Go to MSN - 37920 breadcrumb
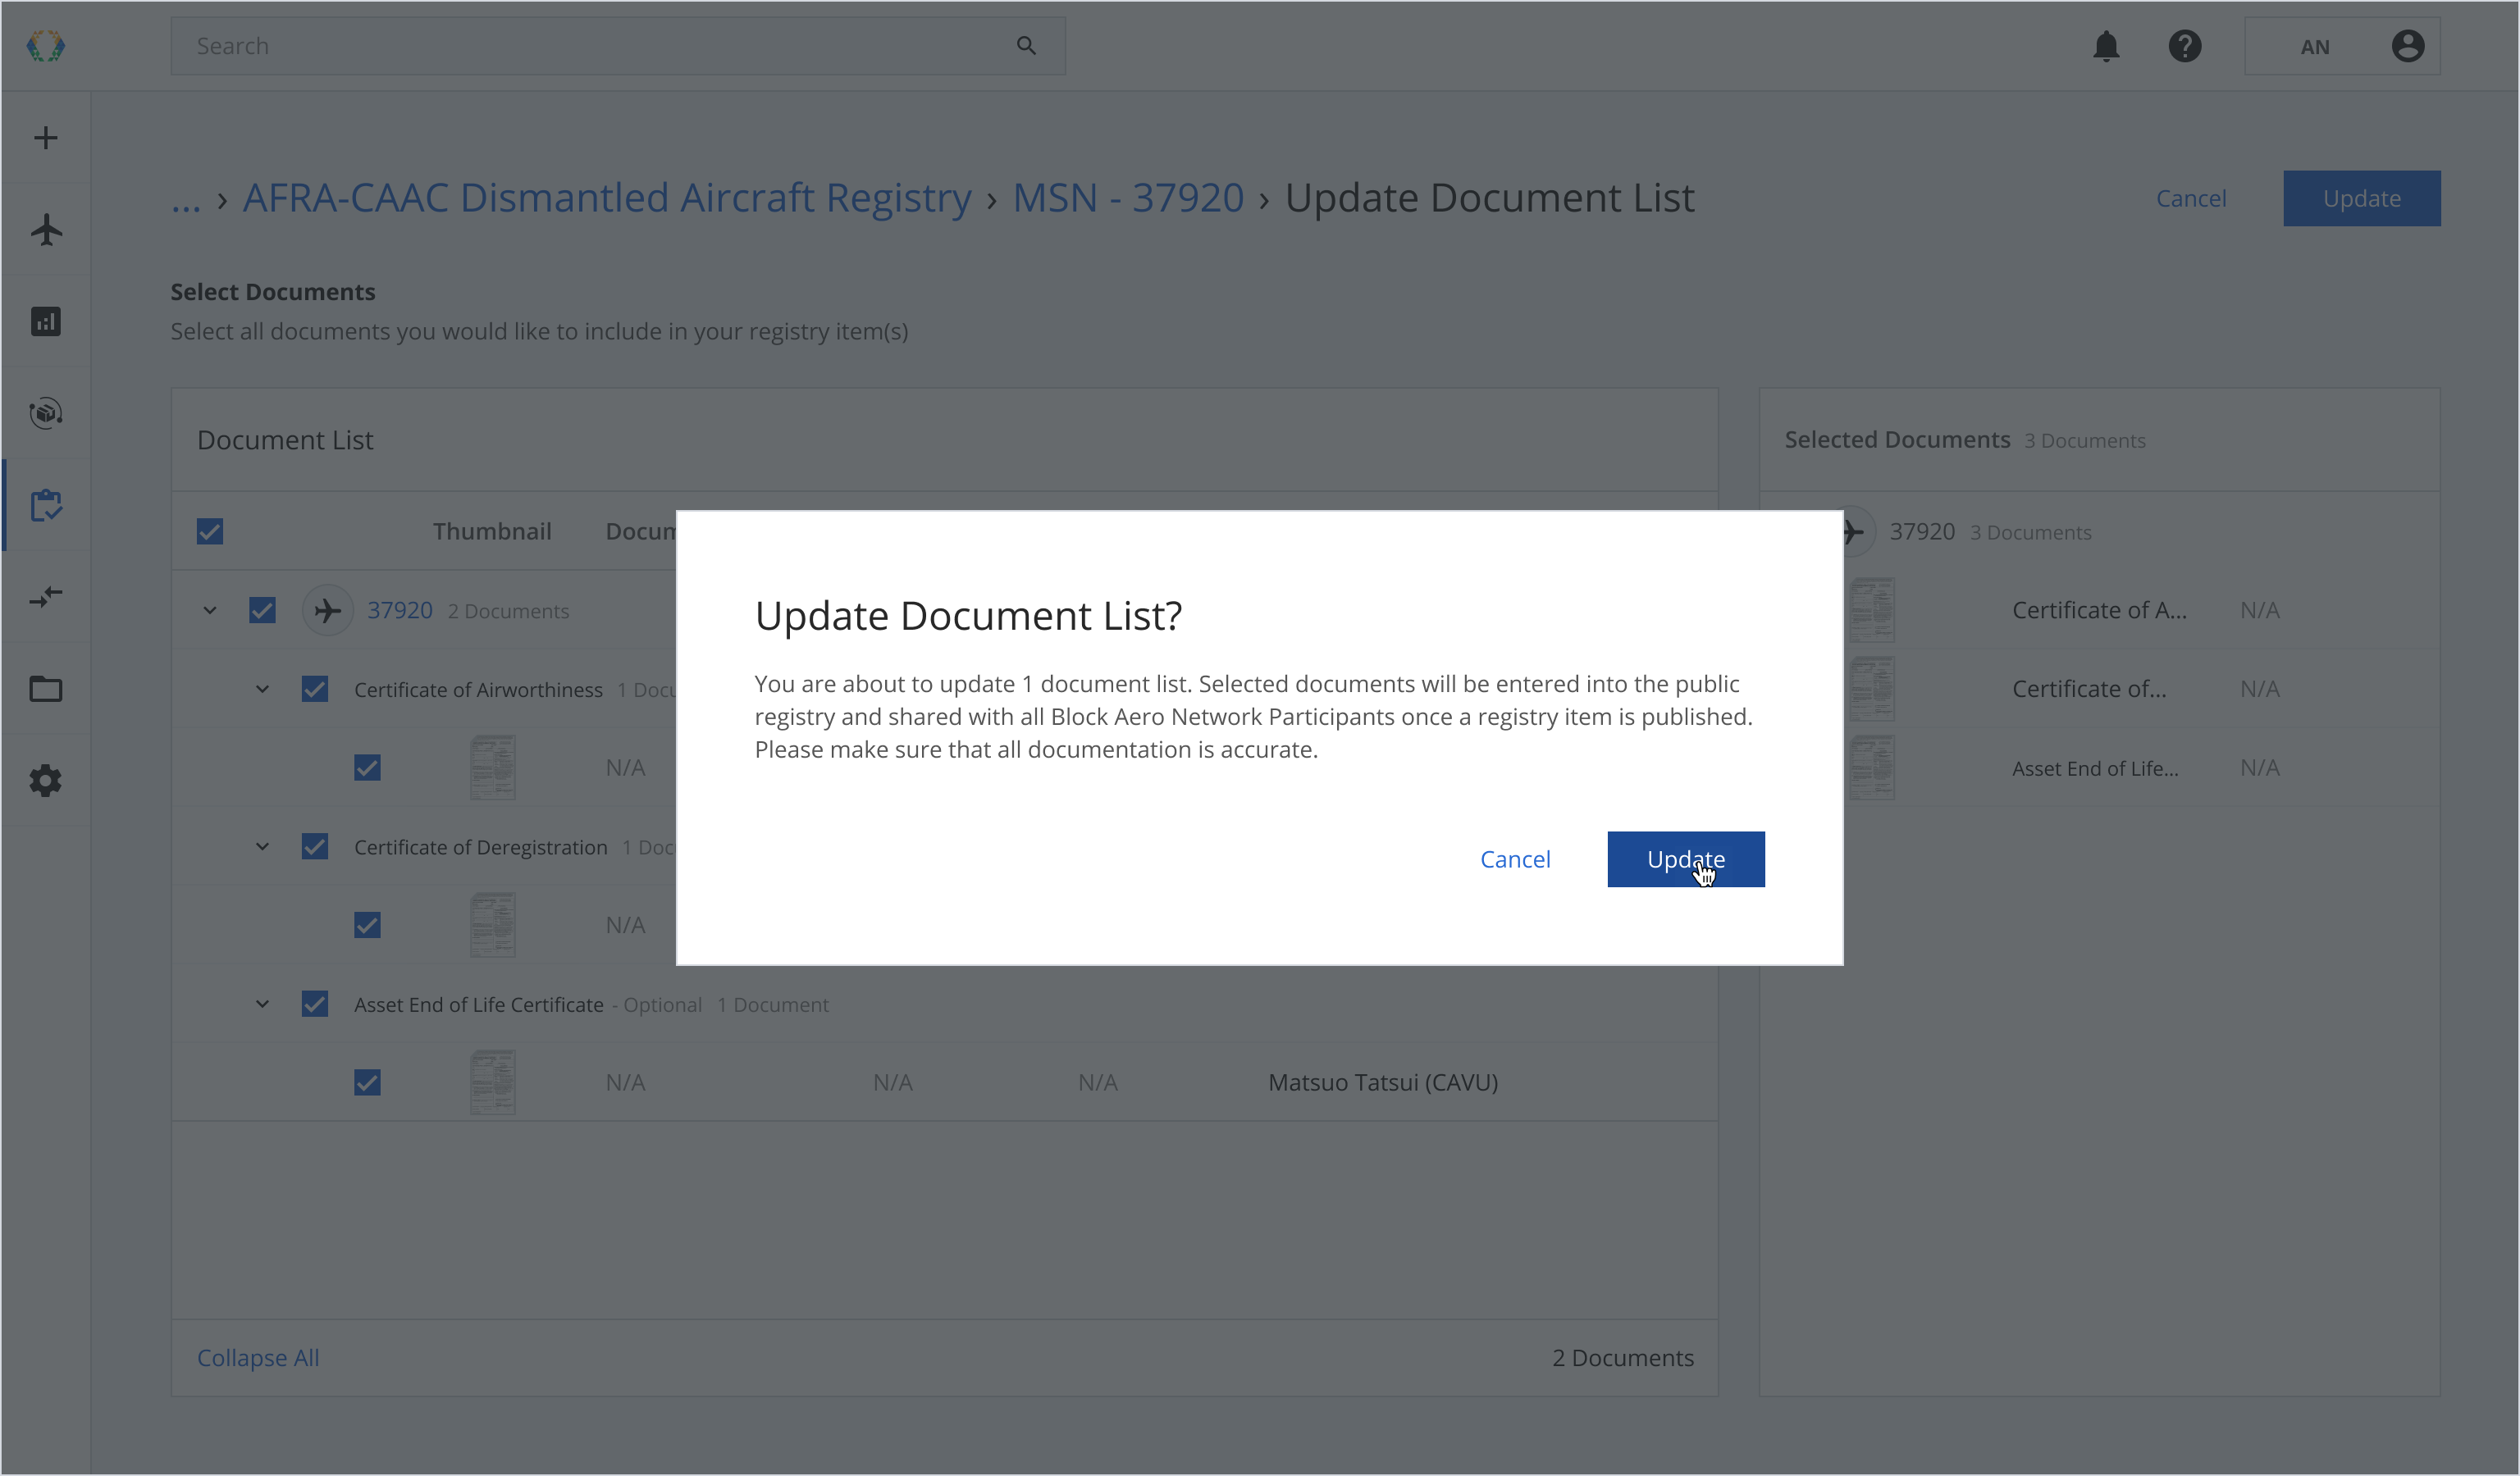The height and width of the screenshot is (1476, 2520). pos(1128,198)
